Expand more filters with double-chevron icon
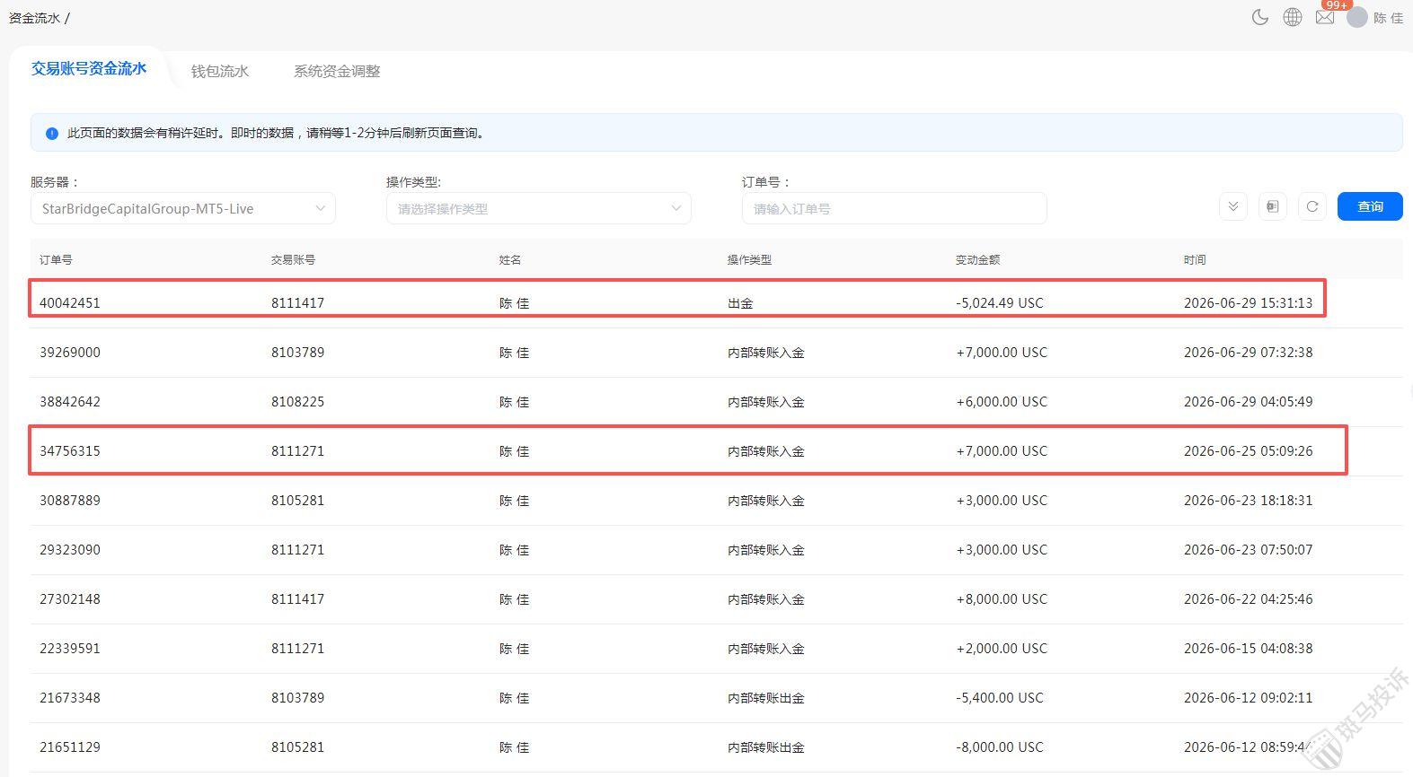 pyautogui.click(x=1233, y=206)
